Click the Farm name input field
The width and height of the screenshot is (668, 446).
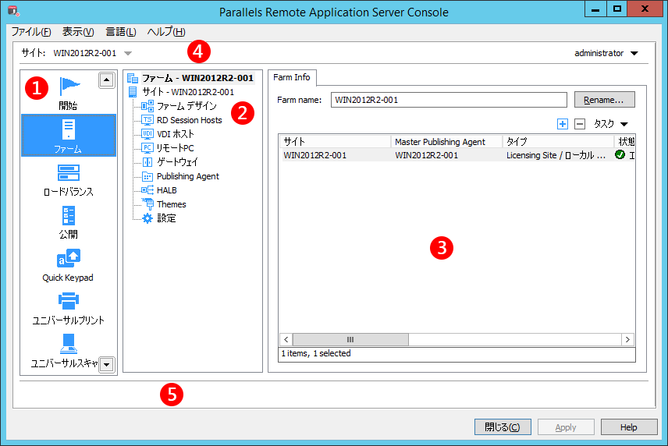[449, 100]
